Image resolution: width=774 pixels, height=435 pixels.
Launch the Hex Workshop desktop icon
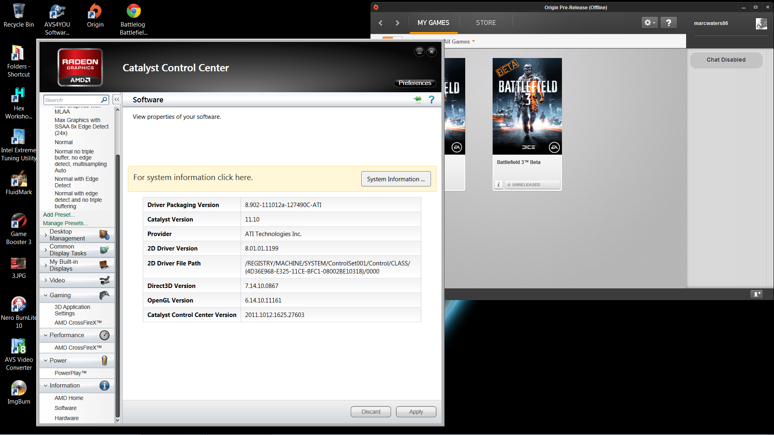point(19,103)
